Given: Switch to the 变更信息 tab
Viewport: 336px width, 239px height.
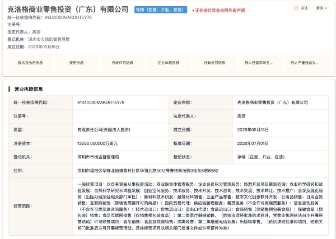Looking at the screenshot, I should click(x=76, y=63).
